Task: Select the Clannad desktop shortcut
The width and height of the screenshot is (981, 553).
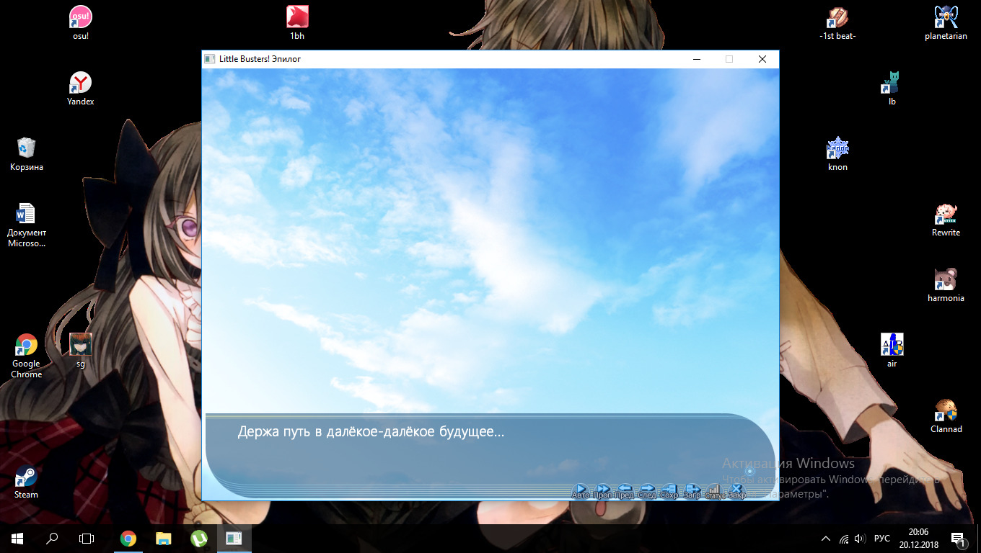Action: coord(946,415)
